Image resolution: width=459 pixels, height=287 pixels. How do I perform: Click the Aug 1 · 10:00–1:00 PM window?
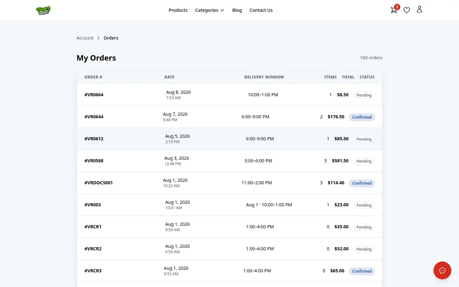coord(269,205)
